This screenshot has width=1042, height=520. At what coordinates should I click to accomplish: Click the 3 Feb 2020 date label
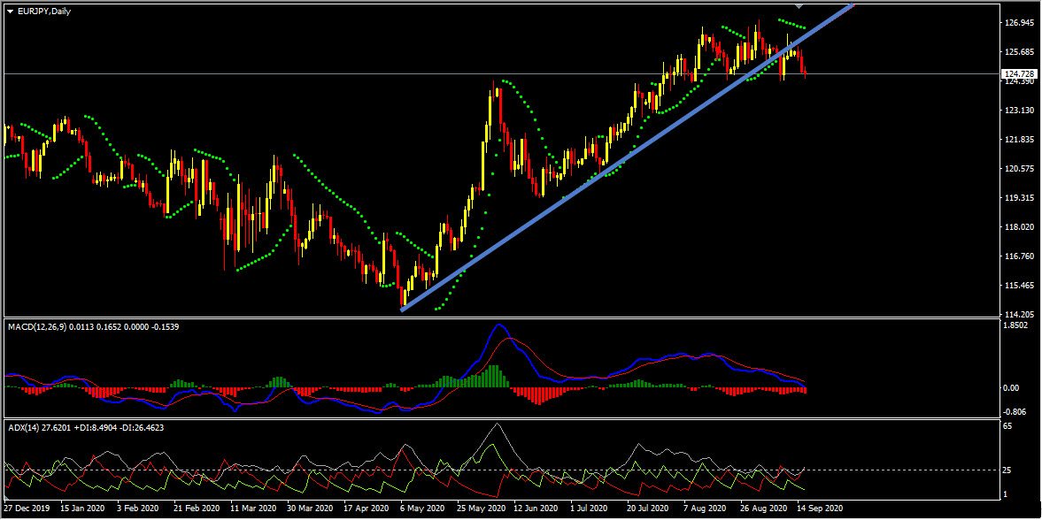pos(137,508)
